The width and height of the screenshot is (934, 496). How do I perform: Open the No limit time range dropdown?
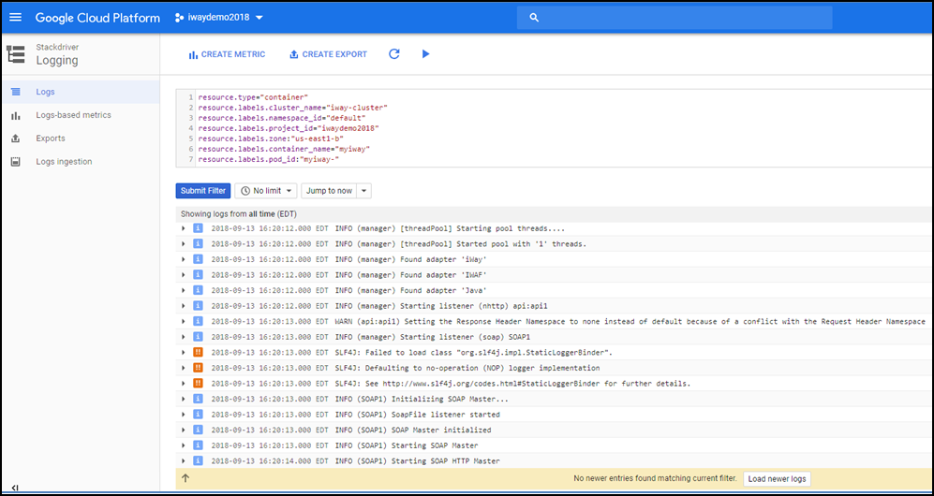click(x=266, y=191)
